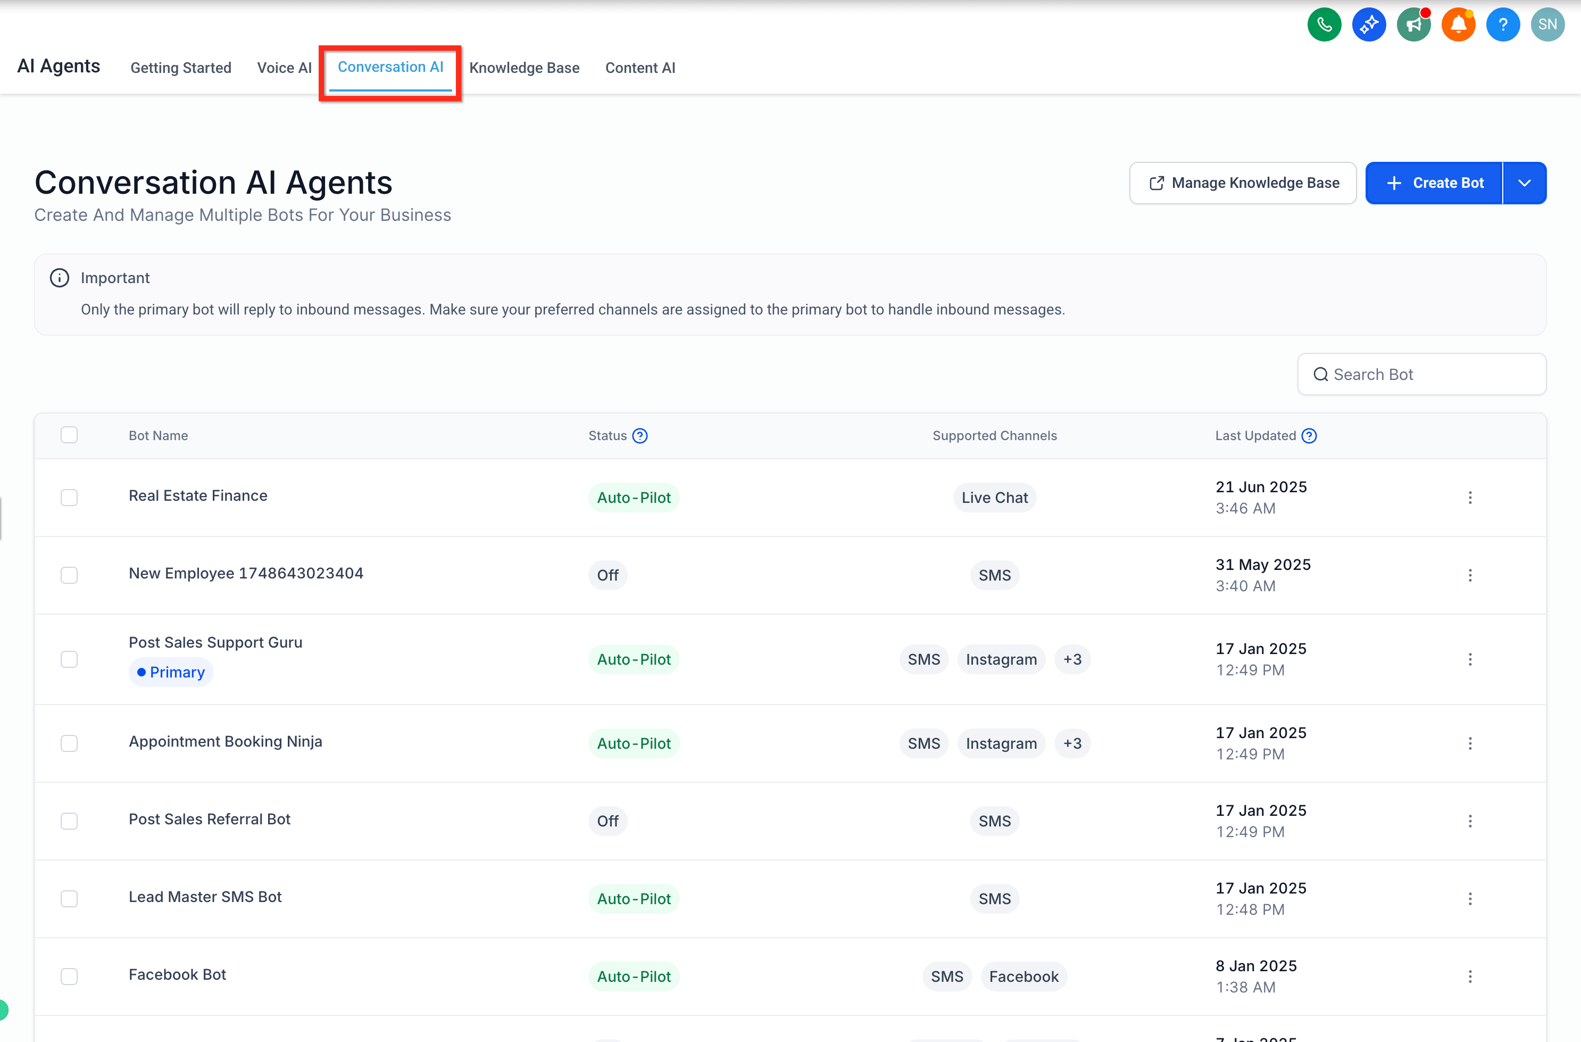Click the Create Bot button
1581x1042 pixels.
1434,183
